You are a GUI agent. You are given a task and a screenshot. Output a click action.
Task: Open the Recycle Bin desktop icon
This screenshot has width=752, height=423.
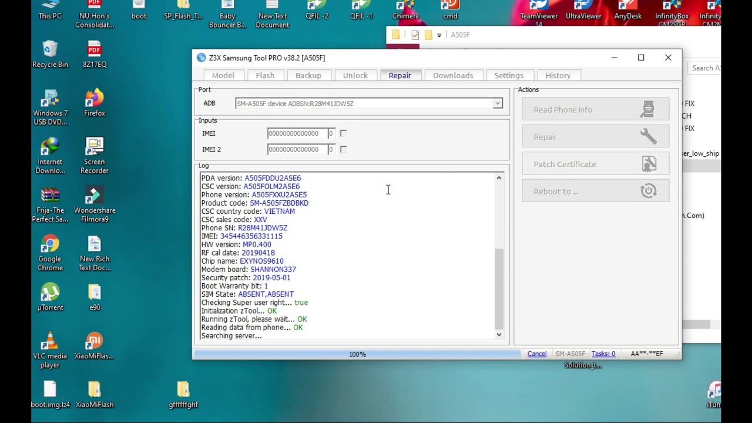[x=50, y=54]
